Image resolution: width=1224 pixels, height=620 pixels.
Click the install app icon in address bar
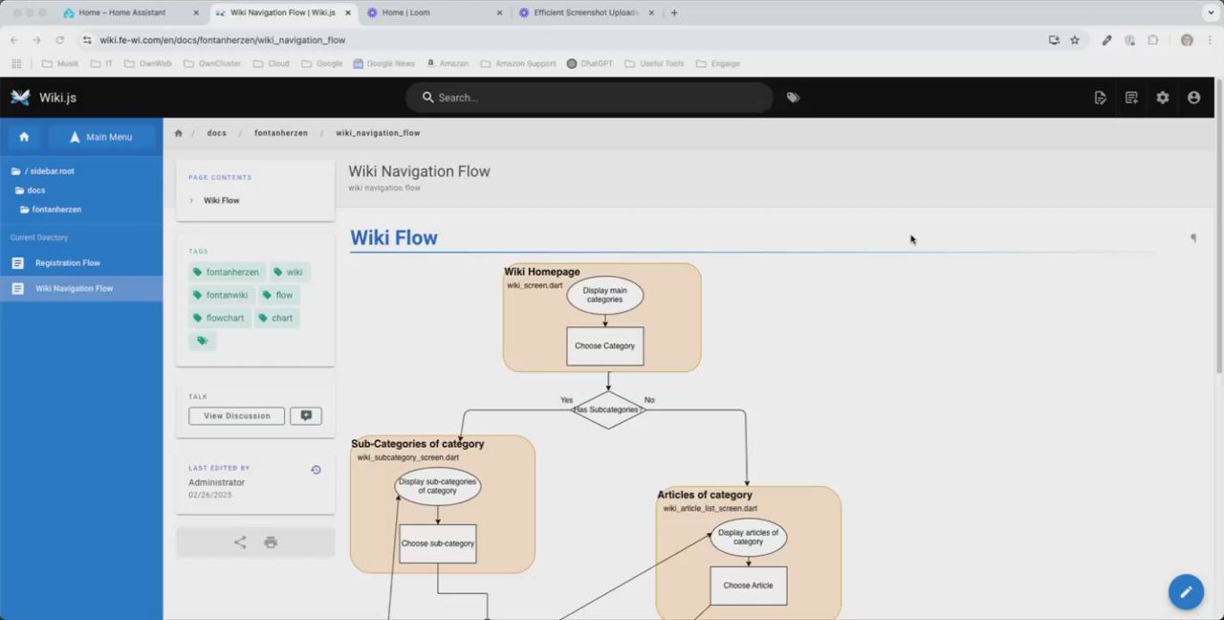pyautogui.click(x=1054, y=40)
